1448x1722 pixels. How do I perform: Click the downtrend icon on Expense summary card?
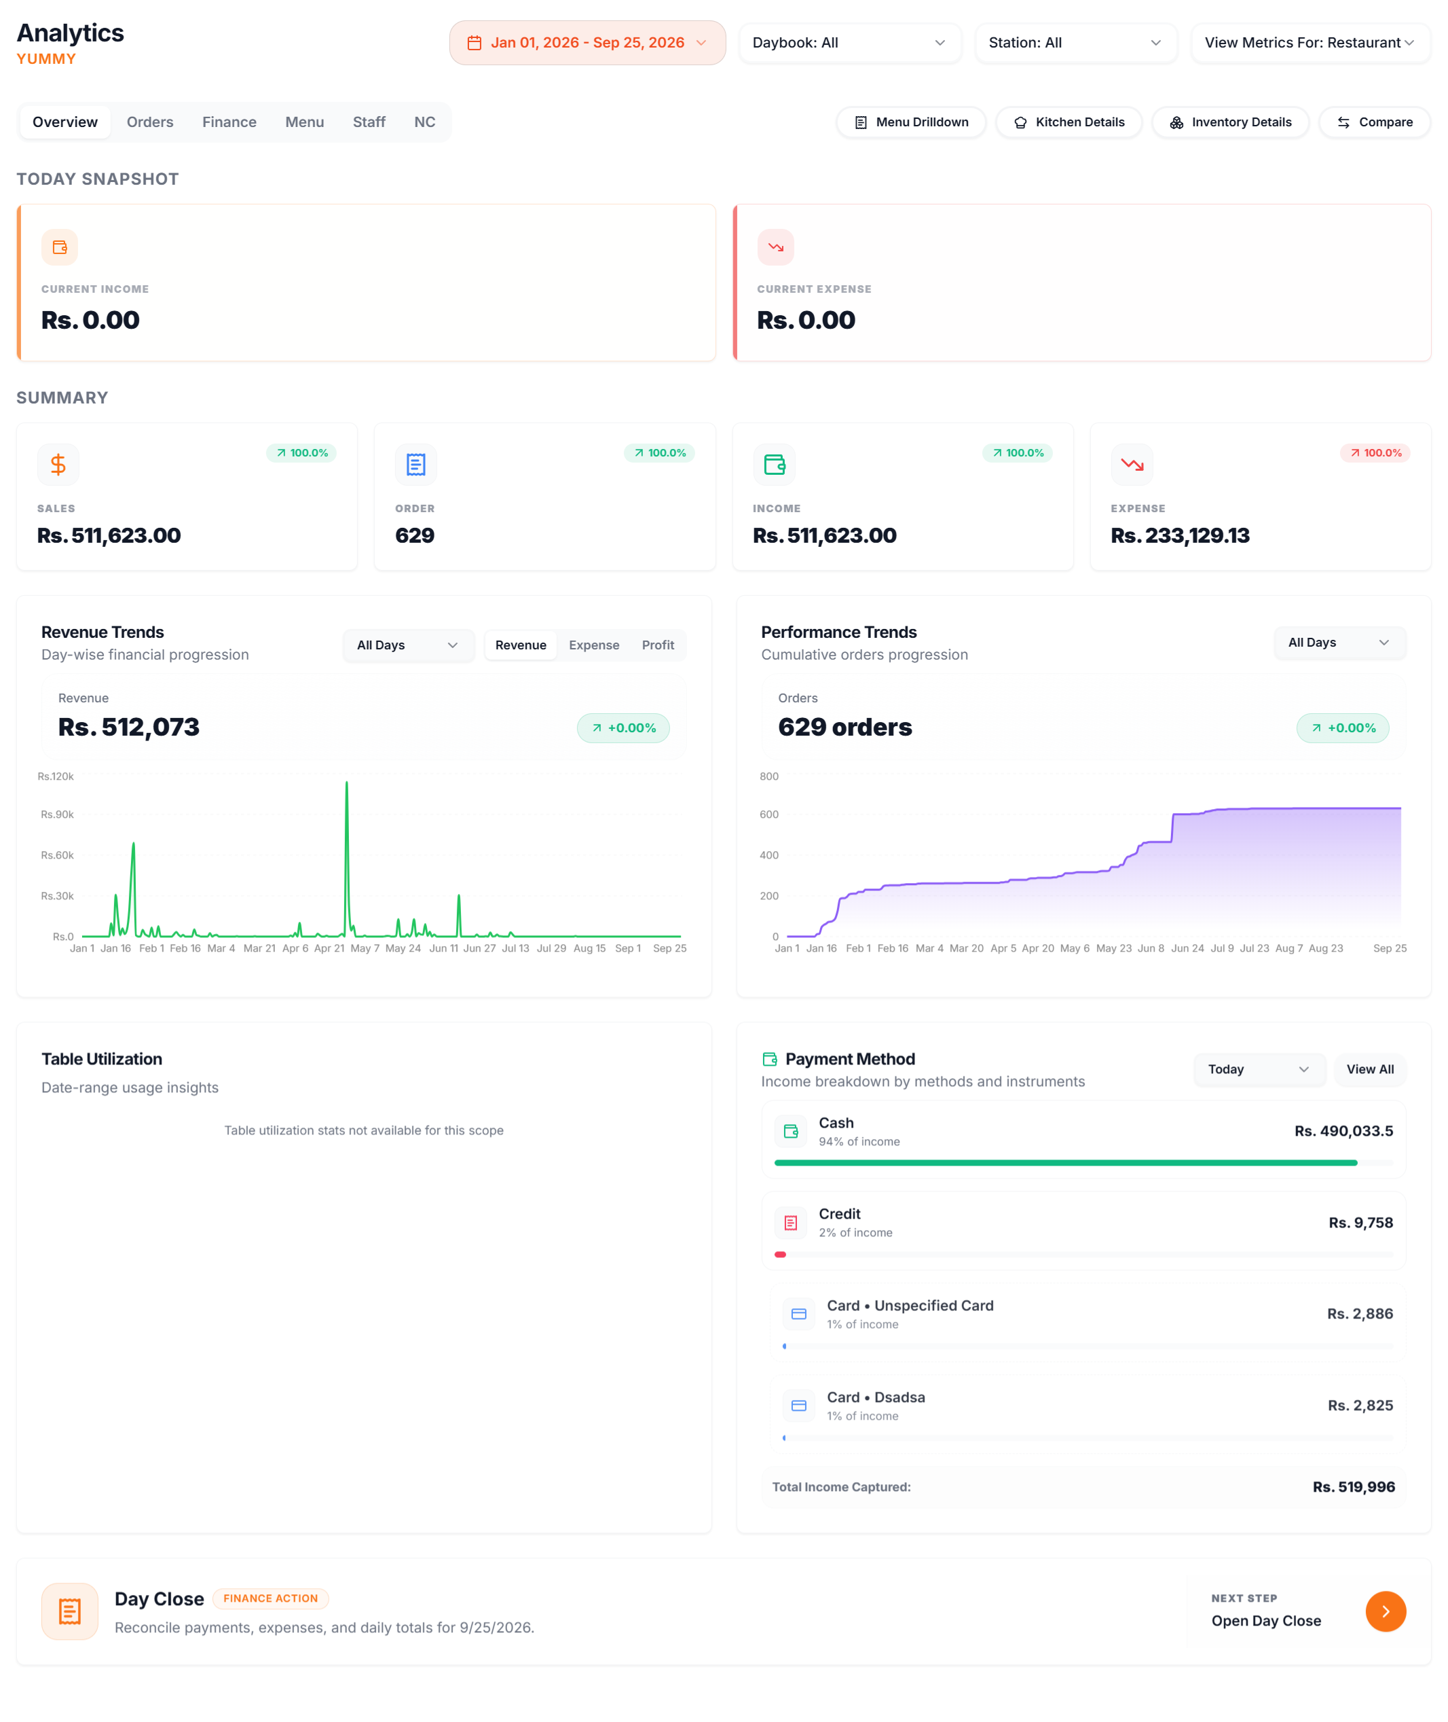point(1132,465)
